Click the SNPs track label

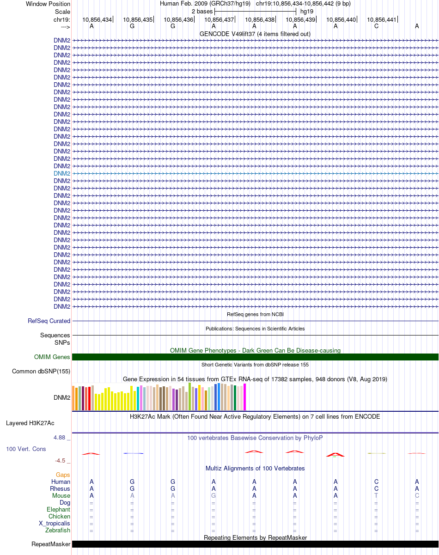(62, 342)
